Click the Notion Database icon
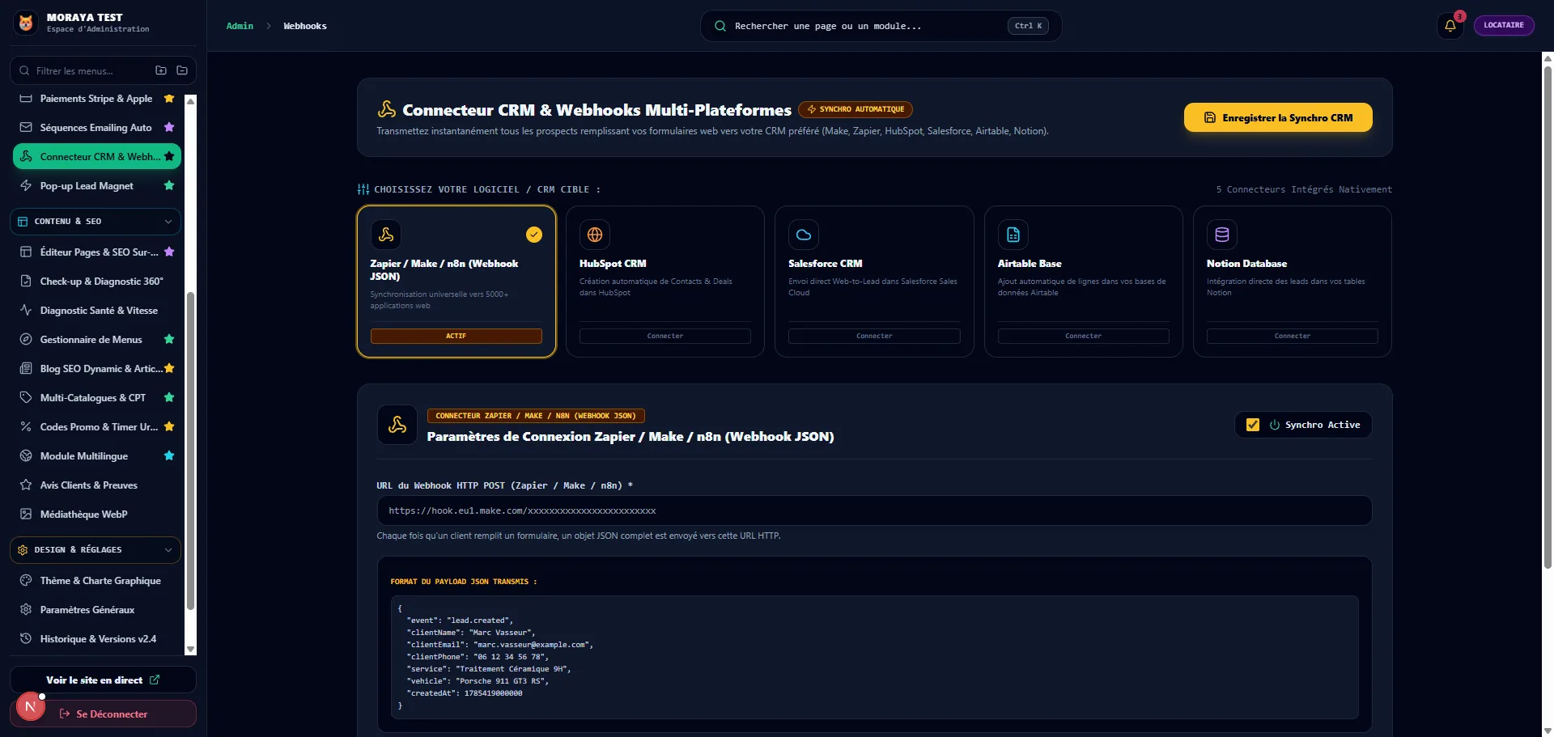The height and width of the screenshot is (737, 1554). coord(1222,235)
